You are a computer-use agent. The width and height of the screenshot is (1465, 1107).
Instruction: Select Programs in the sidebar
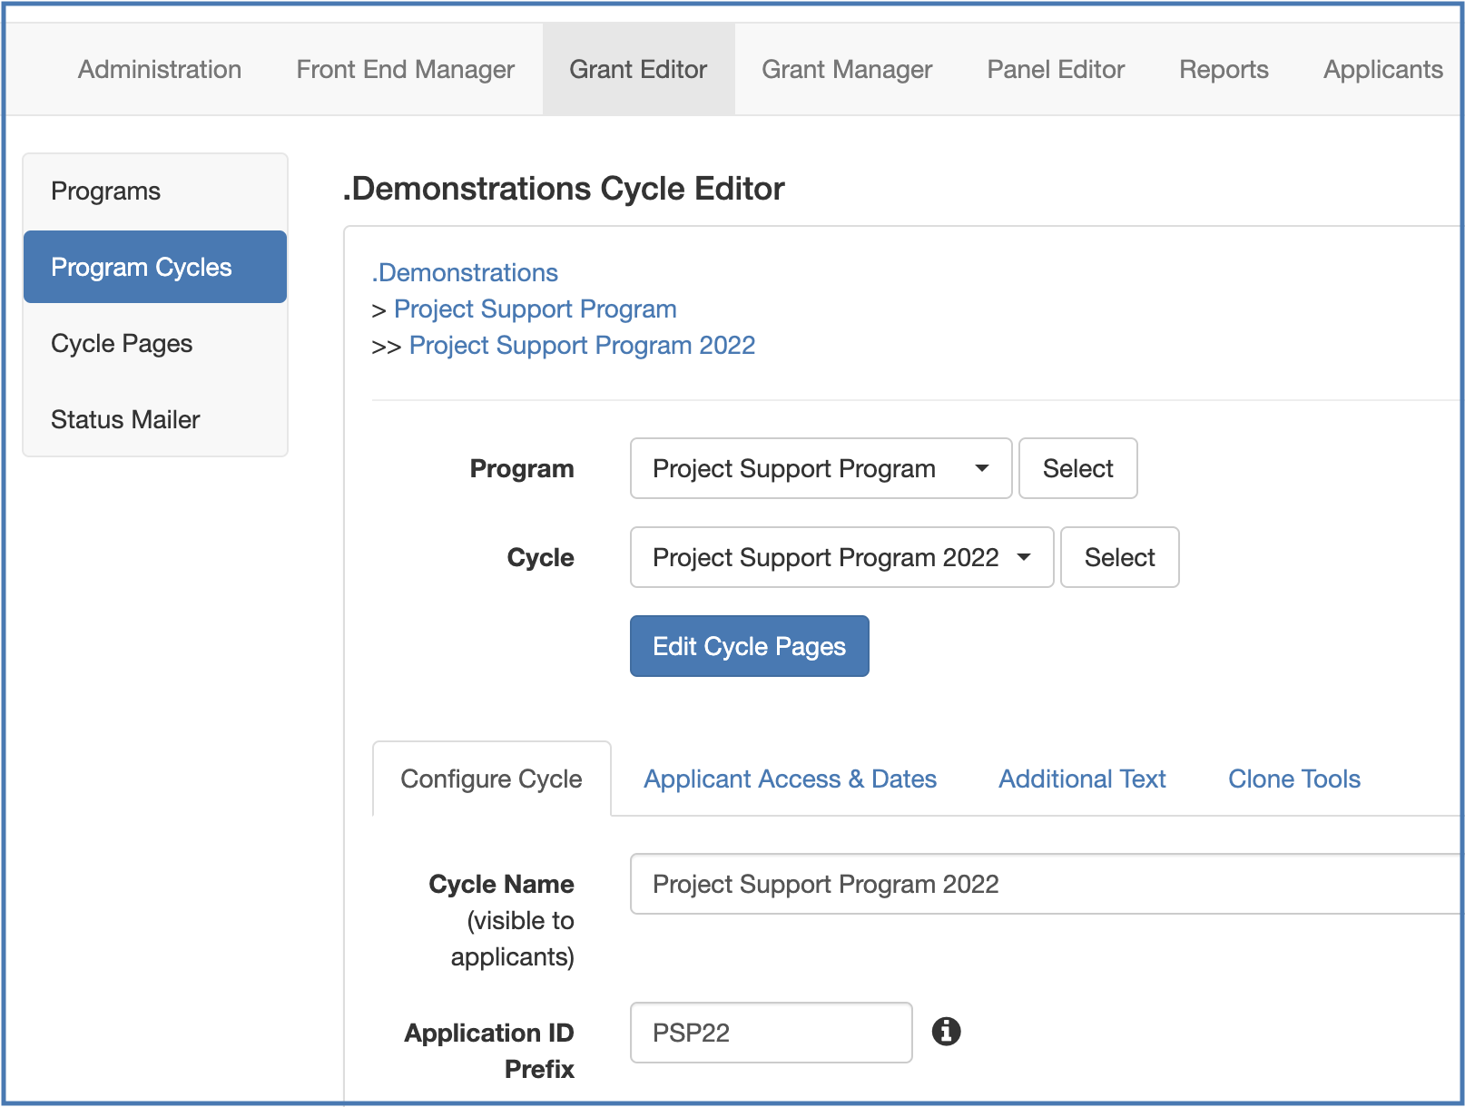[106, 191]
